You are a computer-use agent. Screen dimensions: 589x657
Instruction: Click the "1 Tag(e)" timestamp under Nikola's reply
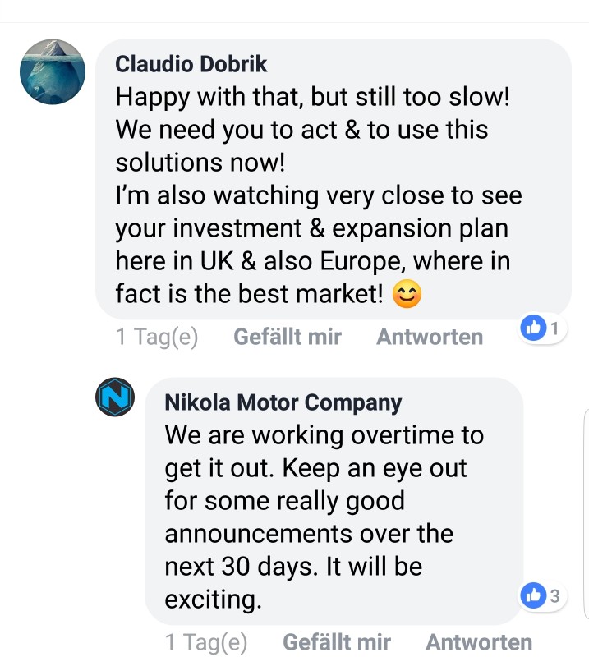coord(206,641)
